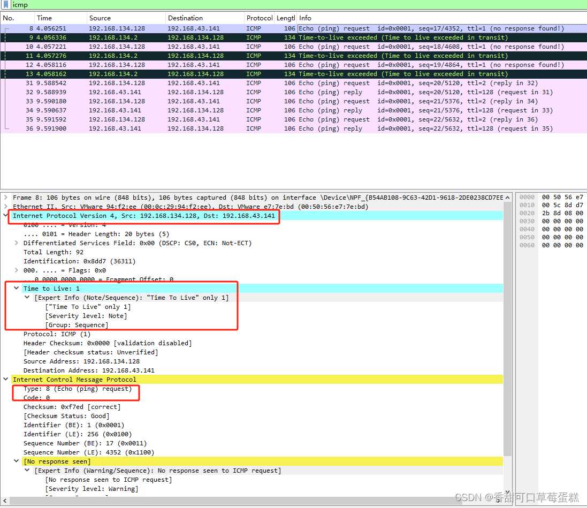Collapse the No response seen entry

(16, 461)
